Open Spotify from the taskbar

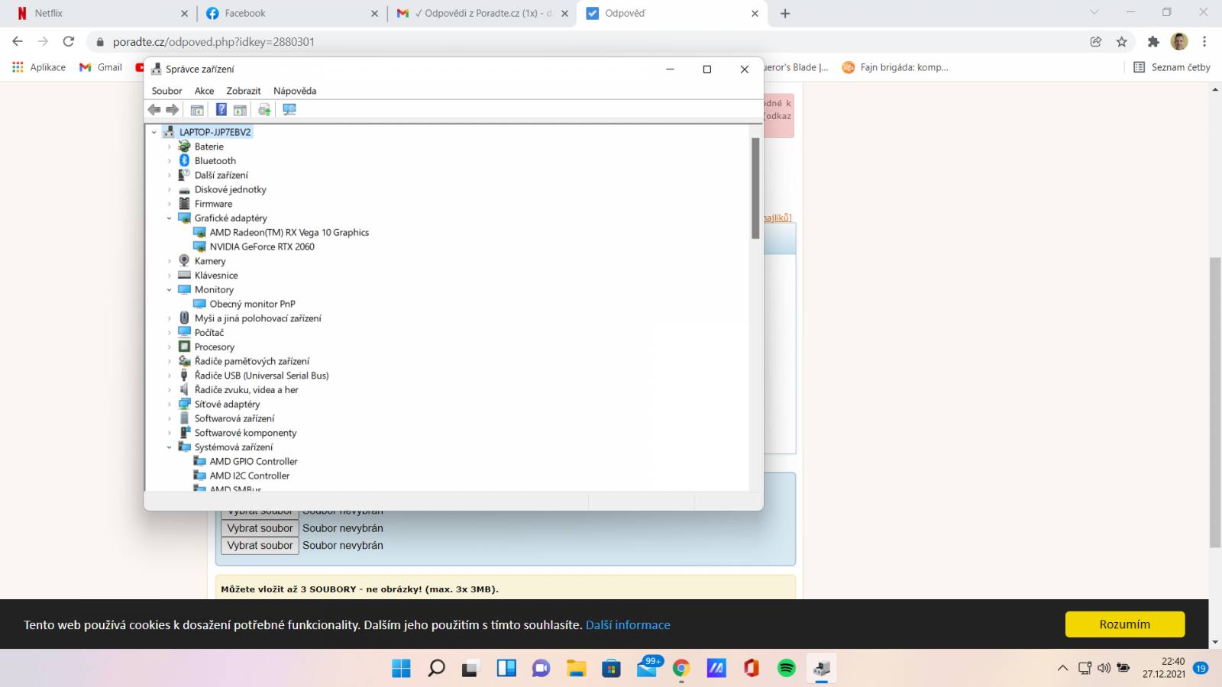tap(787, 669)
